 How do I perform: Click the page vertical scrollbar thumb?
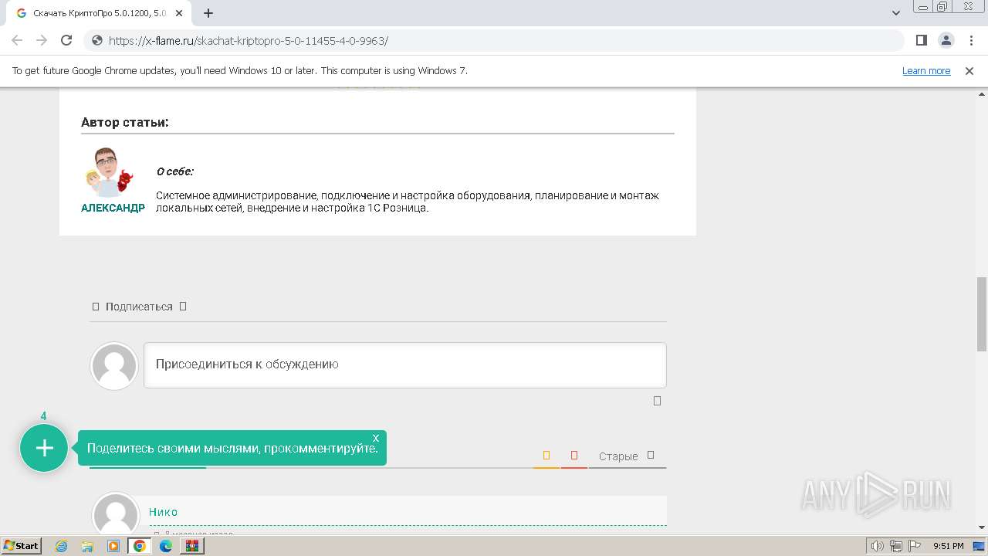coord(982,314)
